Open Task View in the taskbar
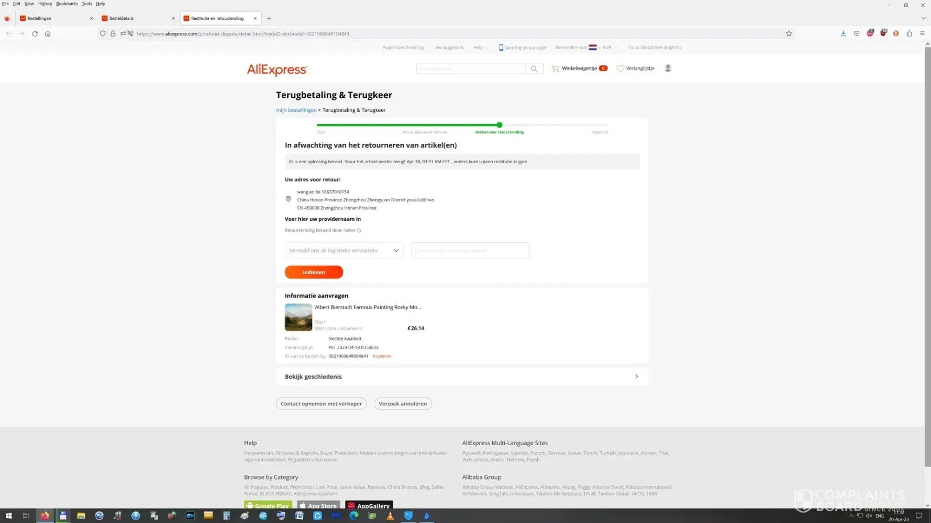The width and height of the screenshot is (931, 523). [x=26, y=516]
